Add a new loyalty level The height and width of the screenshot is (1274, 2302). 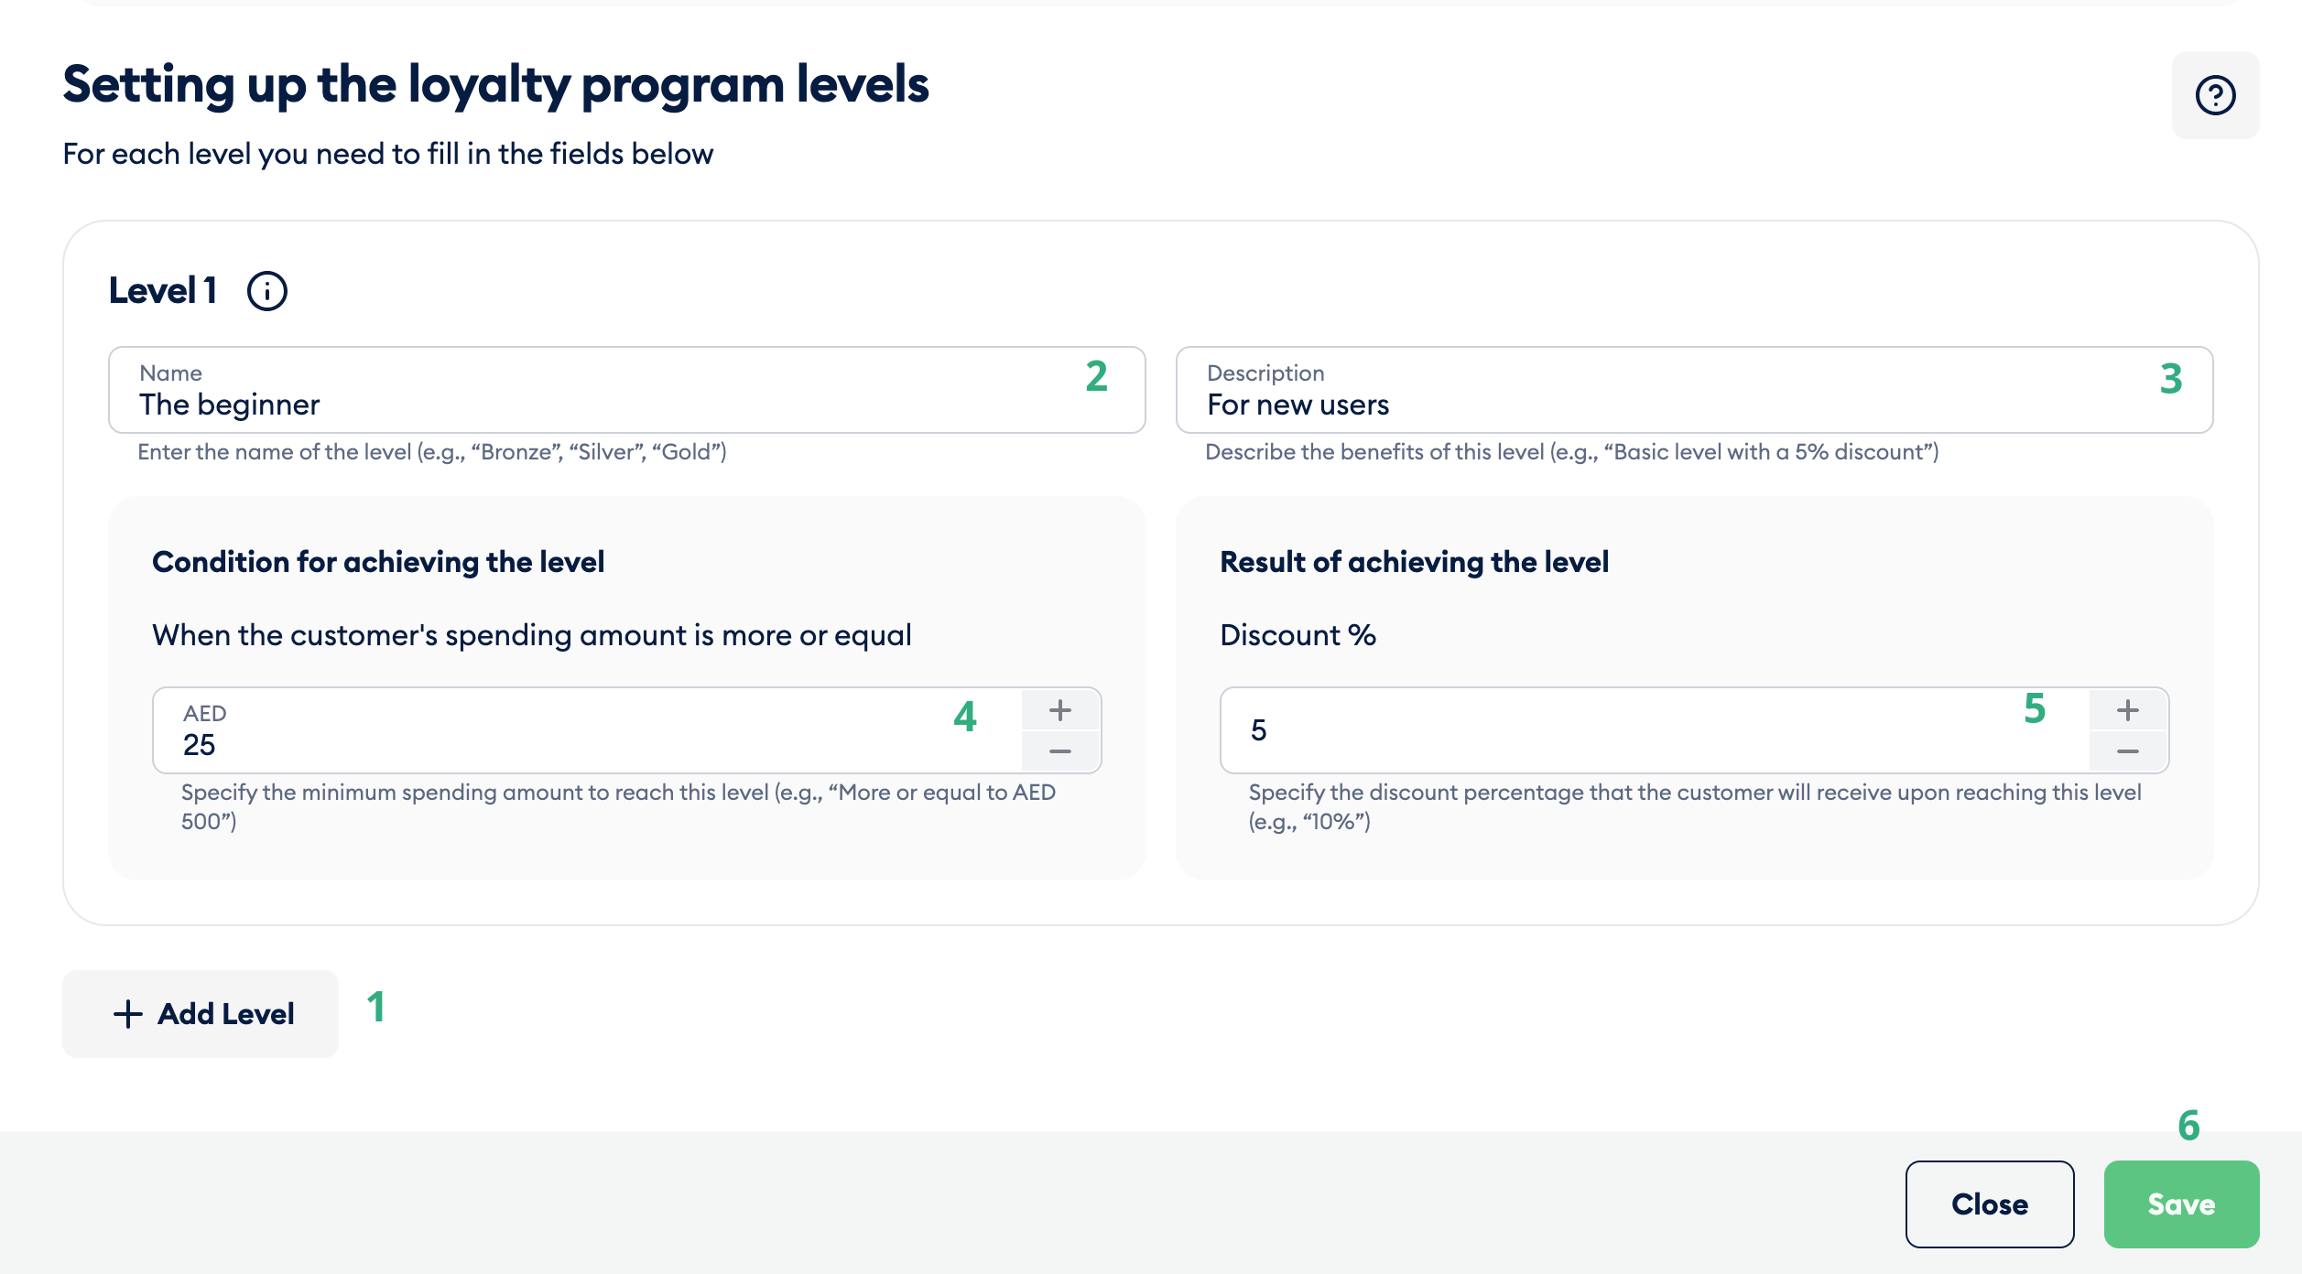tap(201, 1014)
